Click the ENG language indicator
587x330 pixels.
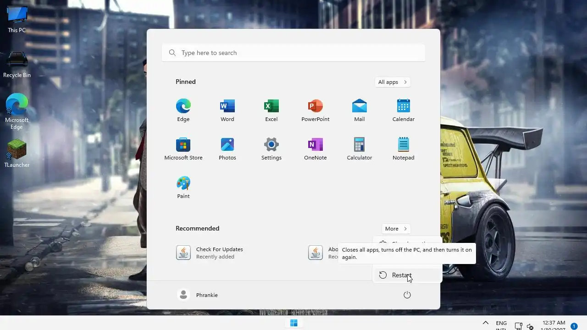click(x=501, y=323)
